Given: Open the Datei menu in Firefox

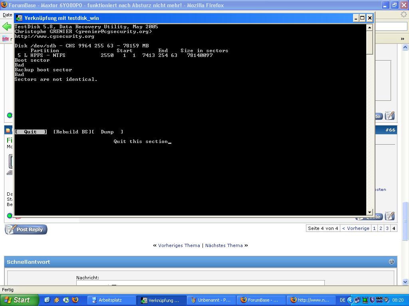Looking at the screenshot, I should pos(7,15).
